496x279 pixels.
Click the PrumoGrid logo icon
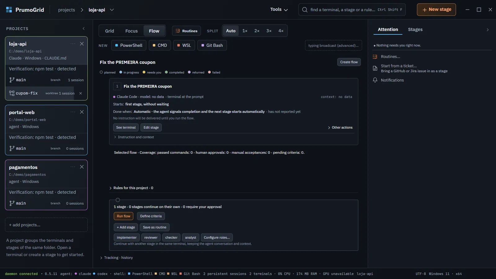(x=9, y=10)
